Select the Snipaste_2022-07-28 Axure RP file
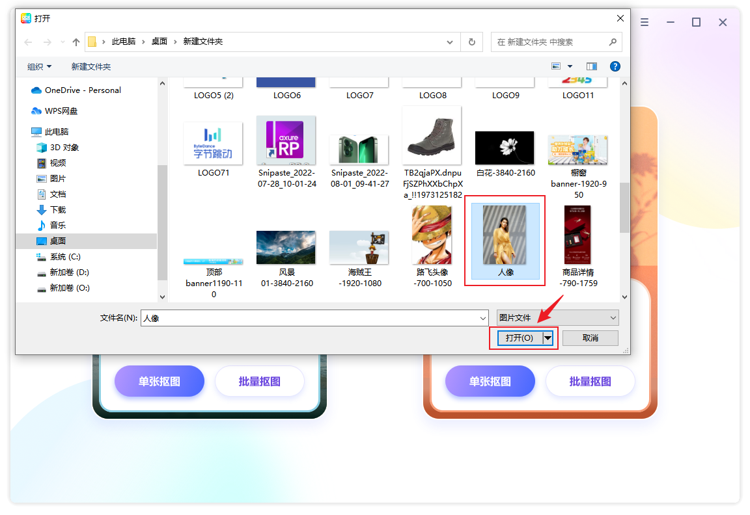This screenshot has height=515, width=750. point(287,152)
